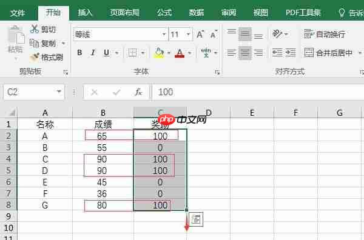Image resolution: width=364 pixels, height=240 pixels.
Task: Switch to the 页面布局 tab
Action: pos(125,13)
